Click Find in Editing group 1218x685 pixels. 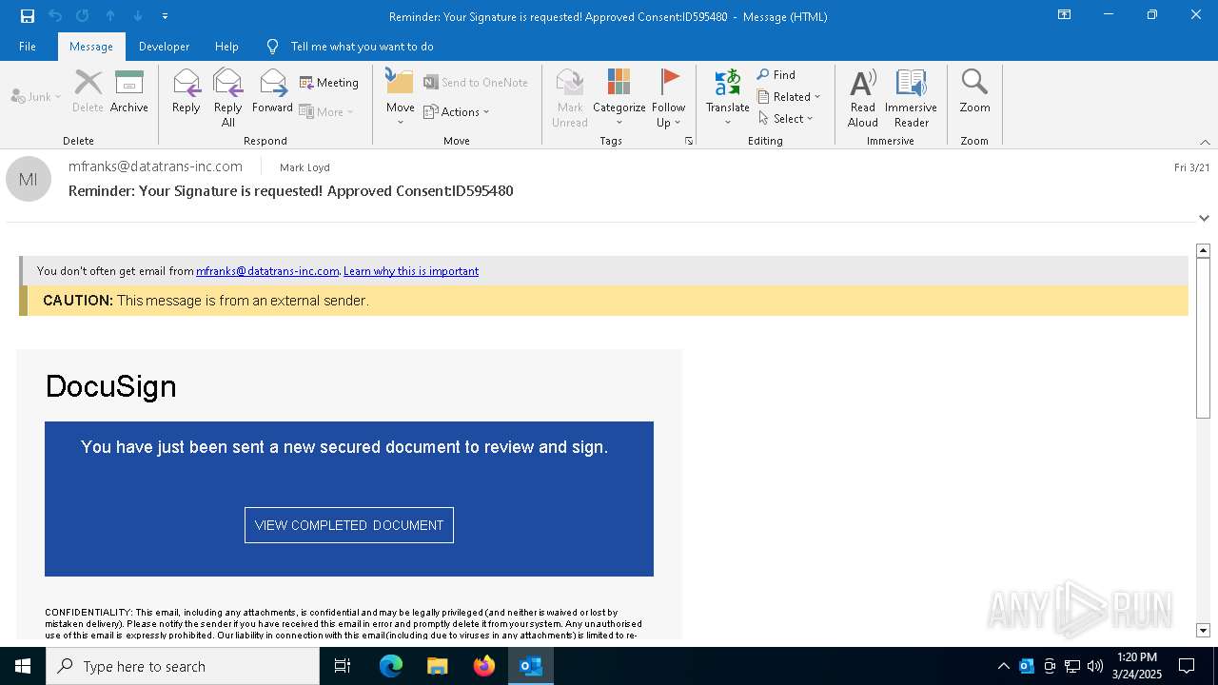coord(776,74)
